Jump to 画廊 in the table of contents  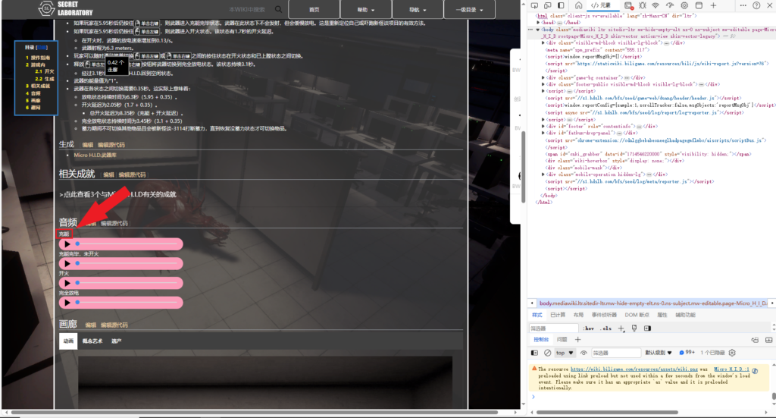[x=33, y=101]
